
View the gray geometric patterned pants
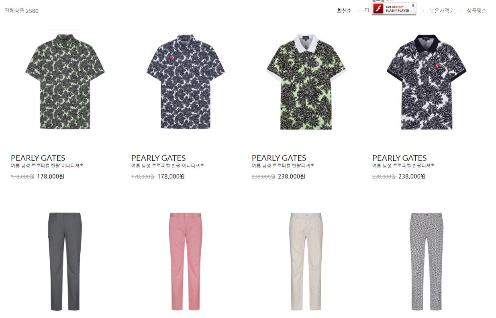click(x=427, y=261)
